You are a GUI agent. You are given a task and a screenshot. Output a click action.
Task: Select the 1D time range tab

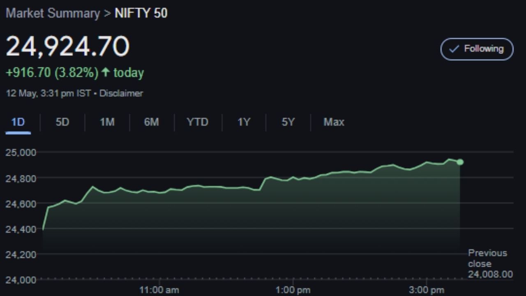[x=18, y=122]
